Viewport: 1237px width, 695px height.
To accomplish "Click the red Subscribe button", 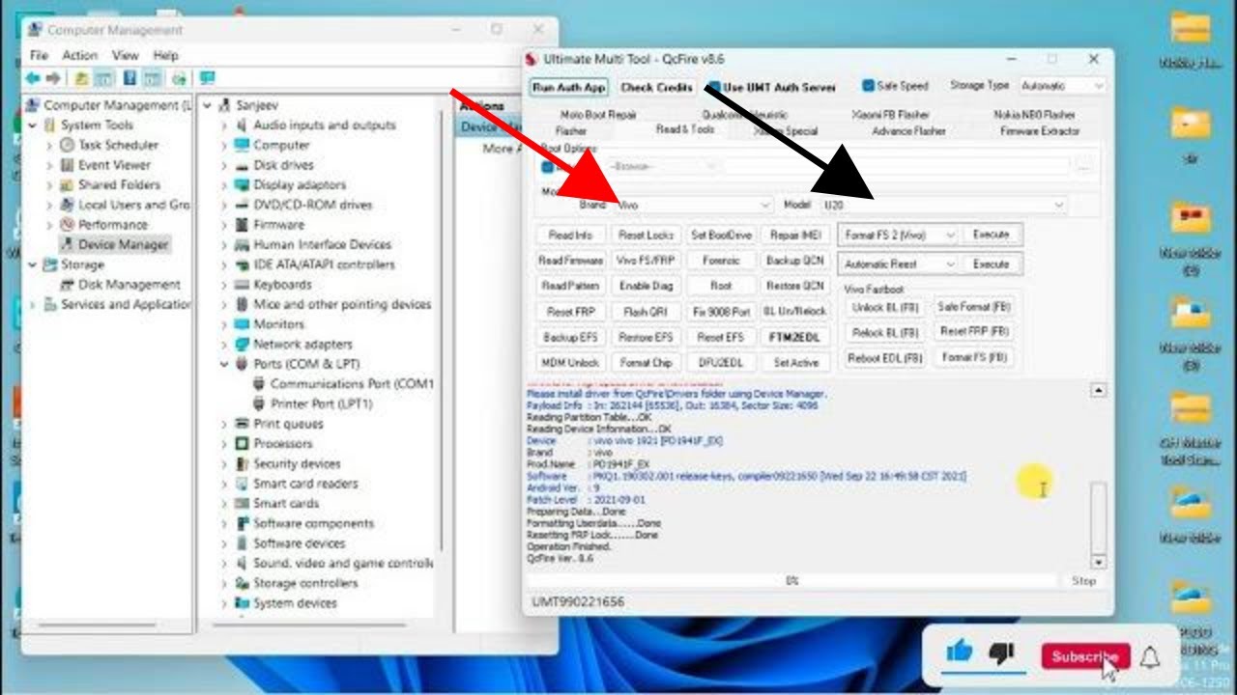I will pos(1085,656).
